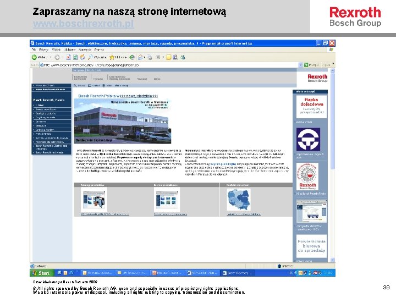
Task: Click the Windows Start button
Action: point(42,273)
